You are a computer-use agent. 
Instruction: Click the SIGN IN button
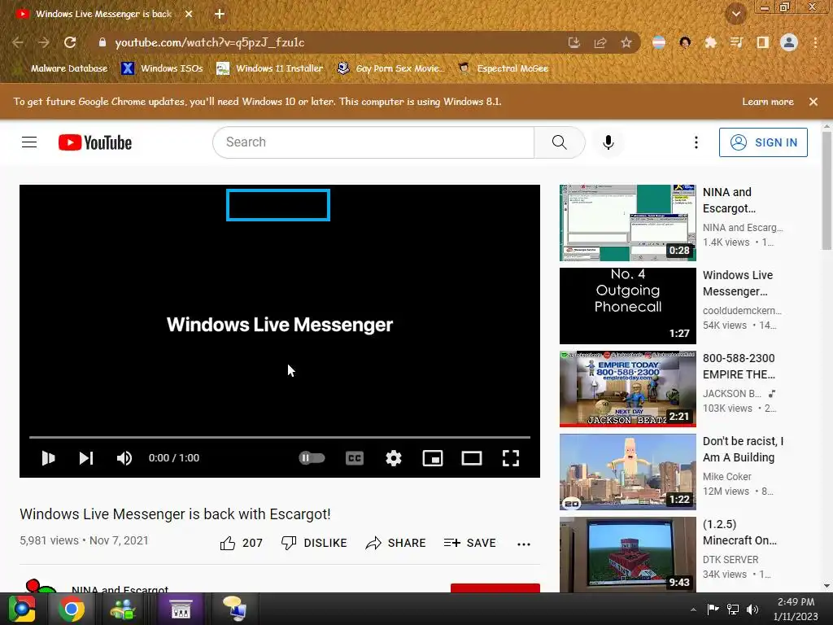763,142
